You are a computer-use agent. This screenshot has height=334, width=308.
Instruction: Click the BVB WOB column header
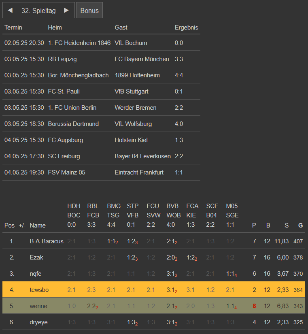[174, 215]
